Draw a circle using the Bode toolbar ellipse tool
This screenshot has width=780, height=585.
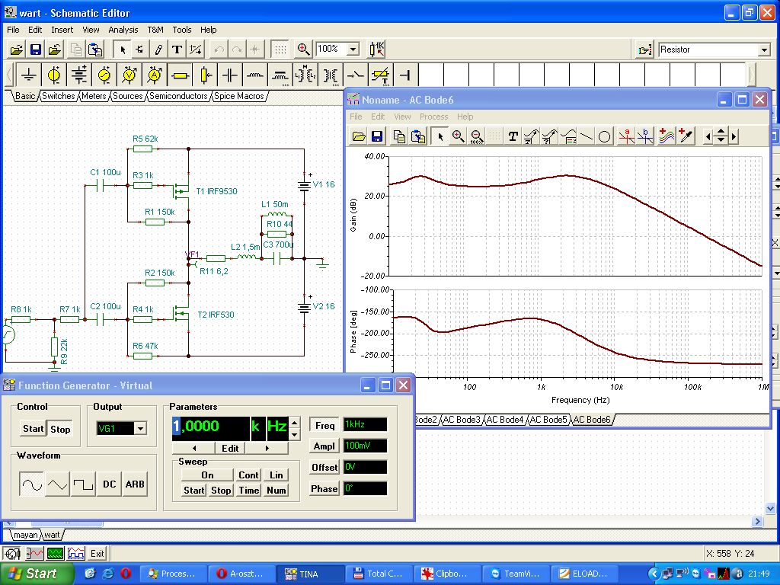(x=604, y=136)
